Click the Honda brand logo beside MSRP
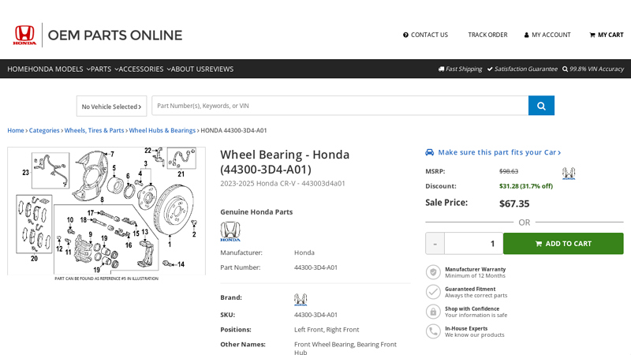Viewport: 631px width, 355px height. click(x=568, y=173)
